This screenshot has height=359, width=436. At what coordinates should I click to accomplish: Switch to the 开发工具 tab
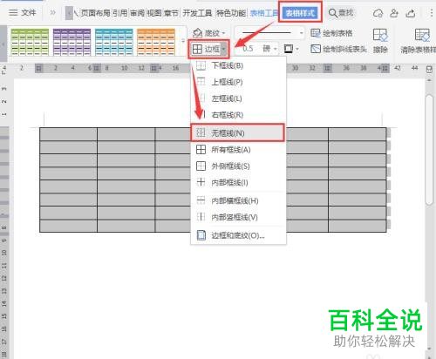197,13
